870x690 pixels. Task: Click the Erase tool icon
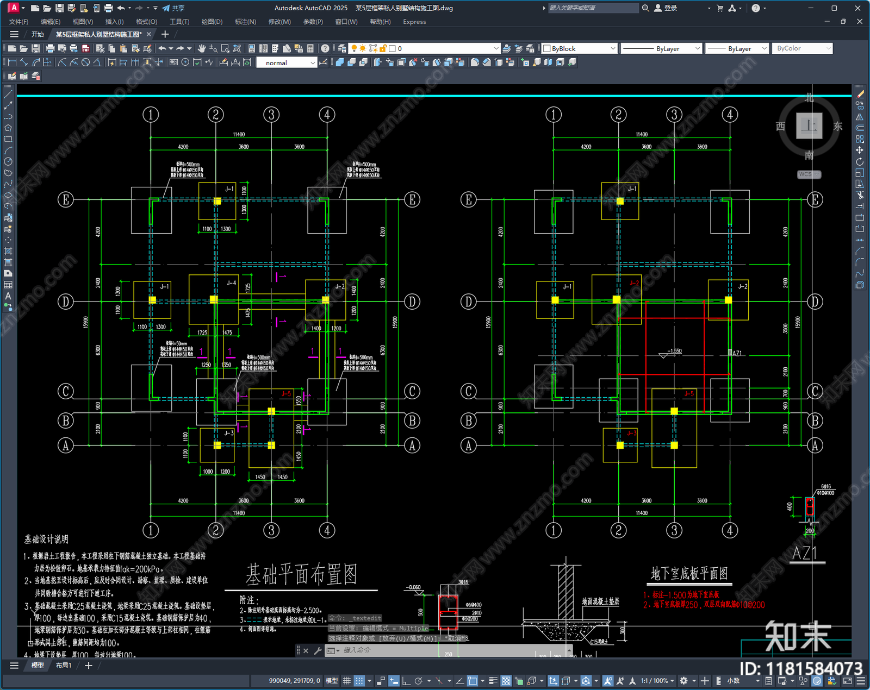[860, 95]
